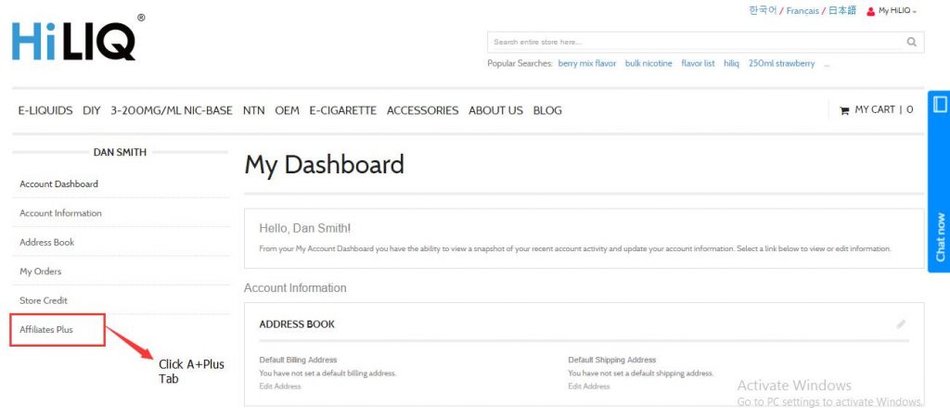Click the DAN SMITH sidebar heading
This screenshot has height=418, width=950.
120,152
